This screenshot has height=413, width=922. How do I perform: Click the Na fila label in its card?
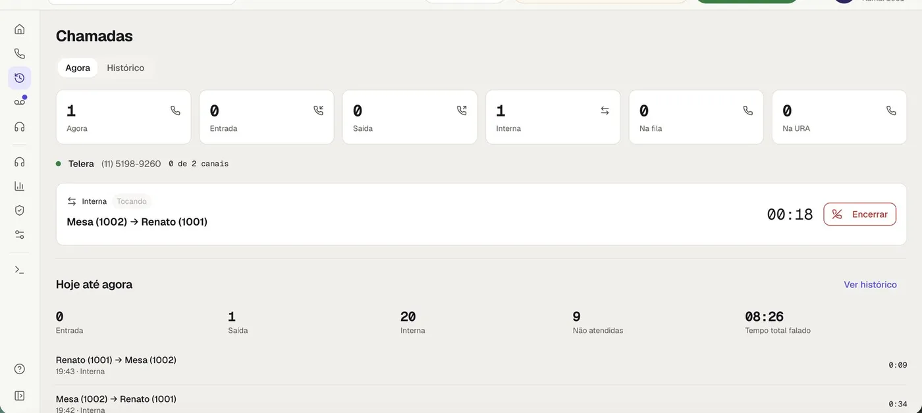(651, 129)
